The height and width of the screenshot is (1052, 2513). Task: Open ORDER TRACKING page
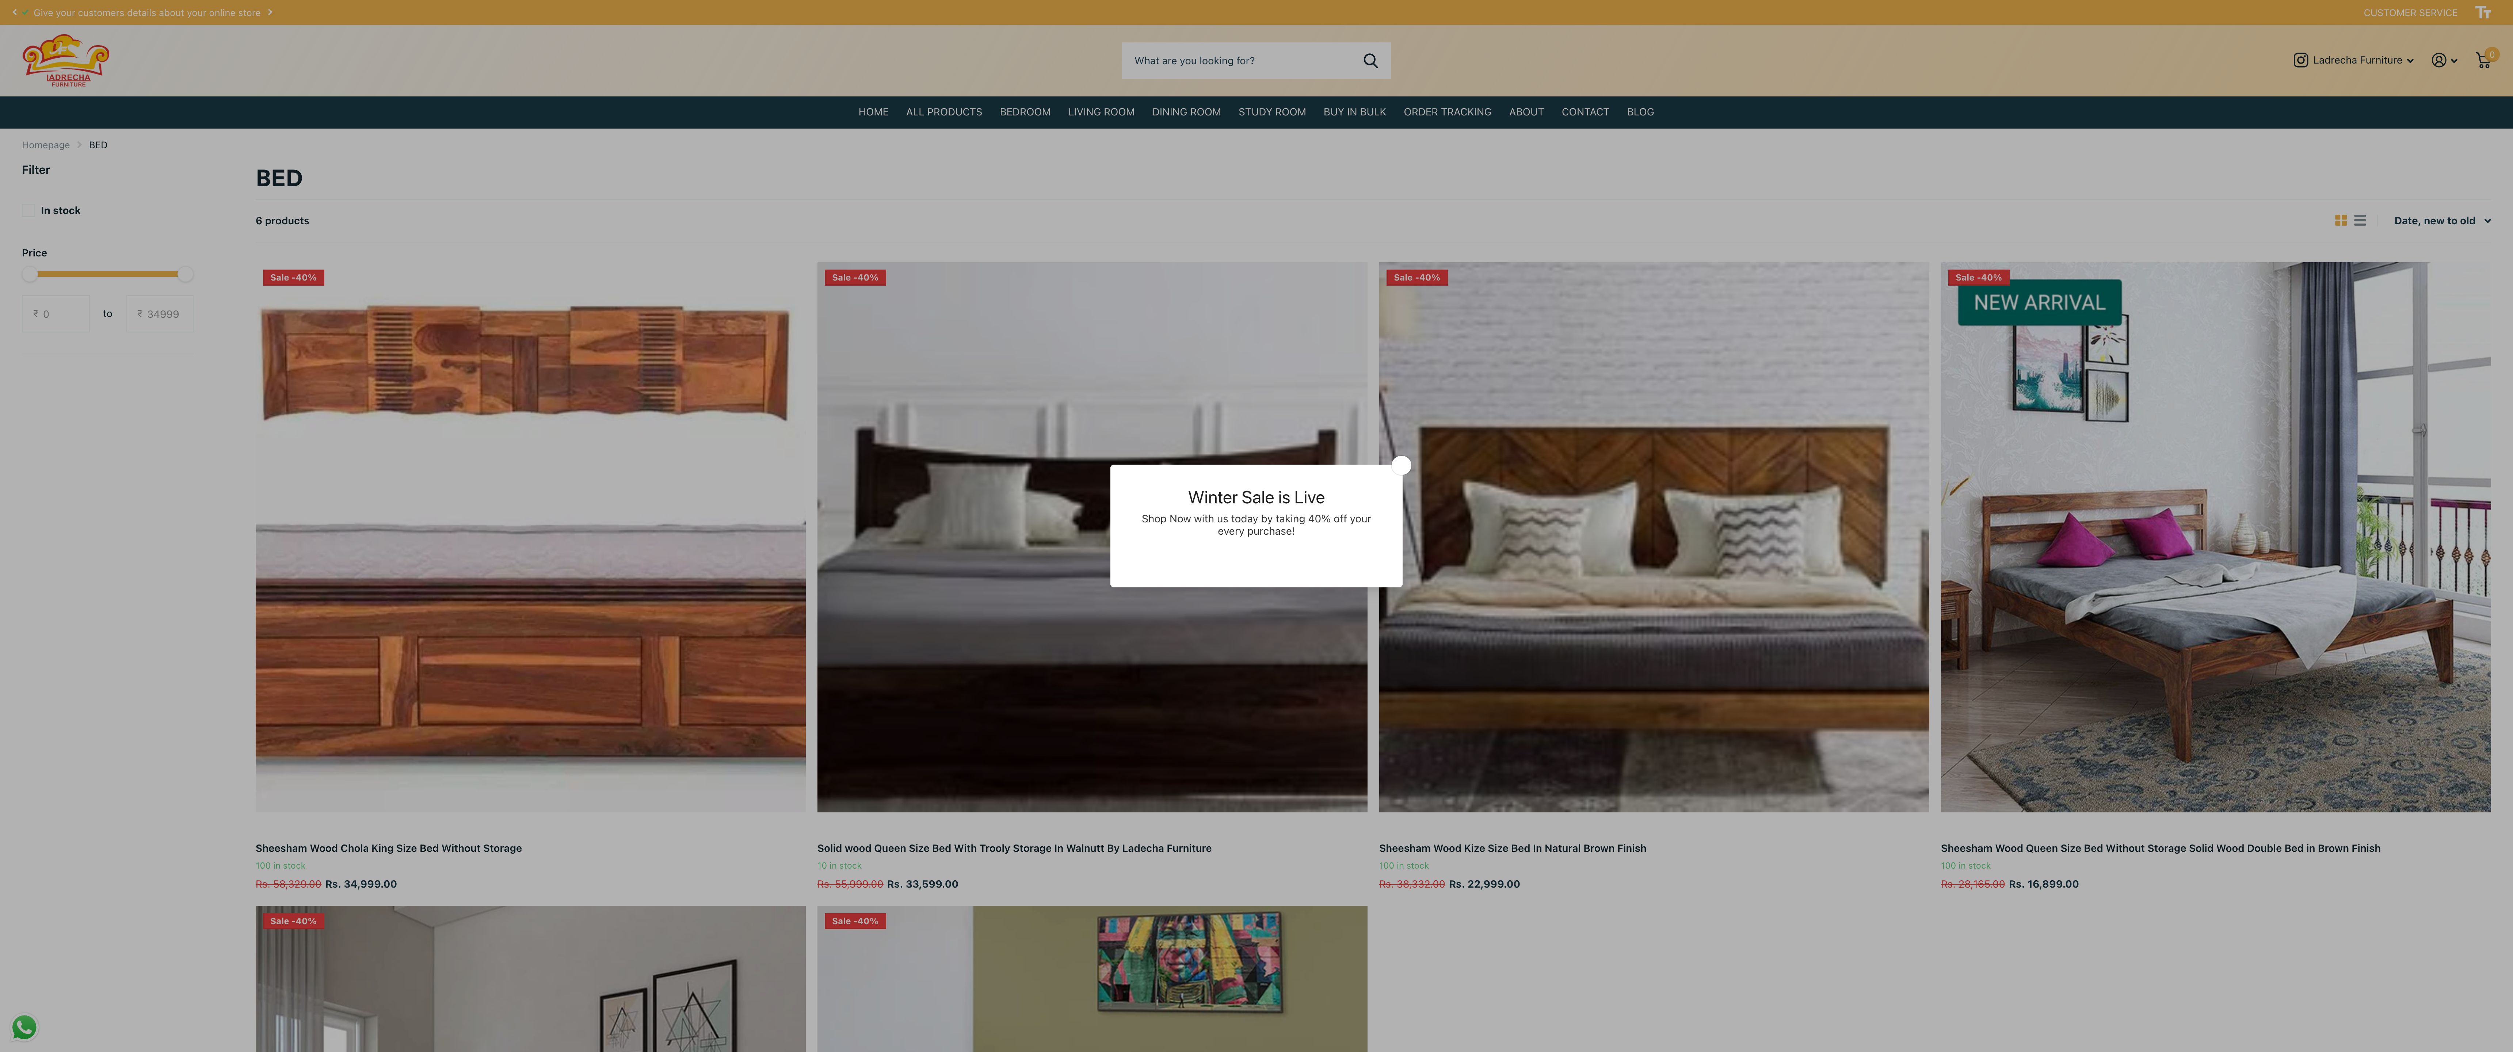[x=1447, y=112]
